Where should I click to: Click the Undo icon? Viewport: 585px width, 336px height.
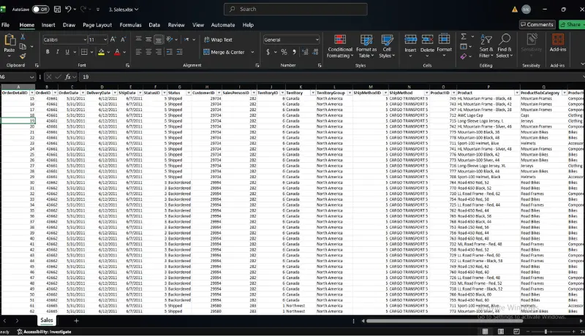(68, 9)
